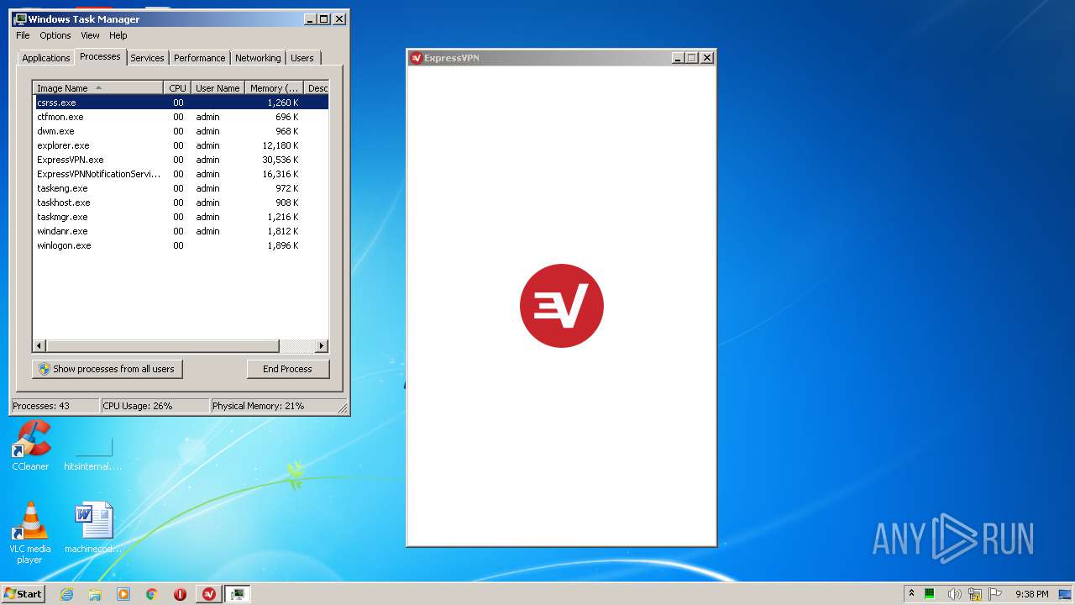Select the explorer.exe process row

pos(181,145)
